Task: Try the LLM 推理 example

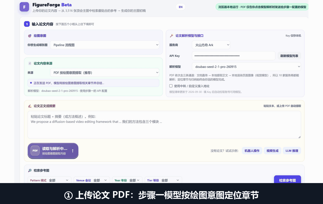Action: coord(292,151)
